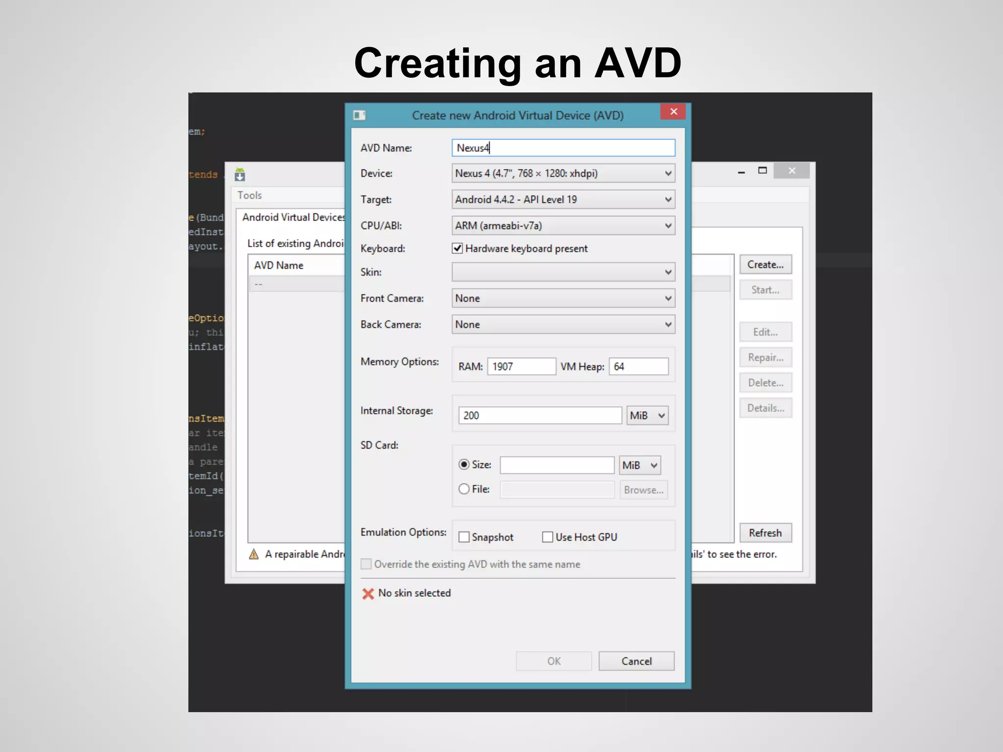Select the '--' row in AVD list

tap(297, 284)
